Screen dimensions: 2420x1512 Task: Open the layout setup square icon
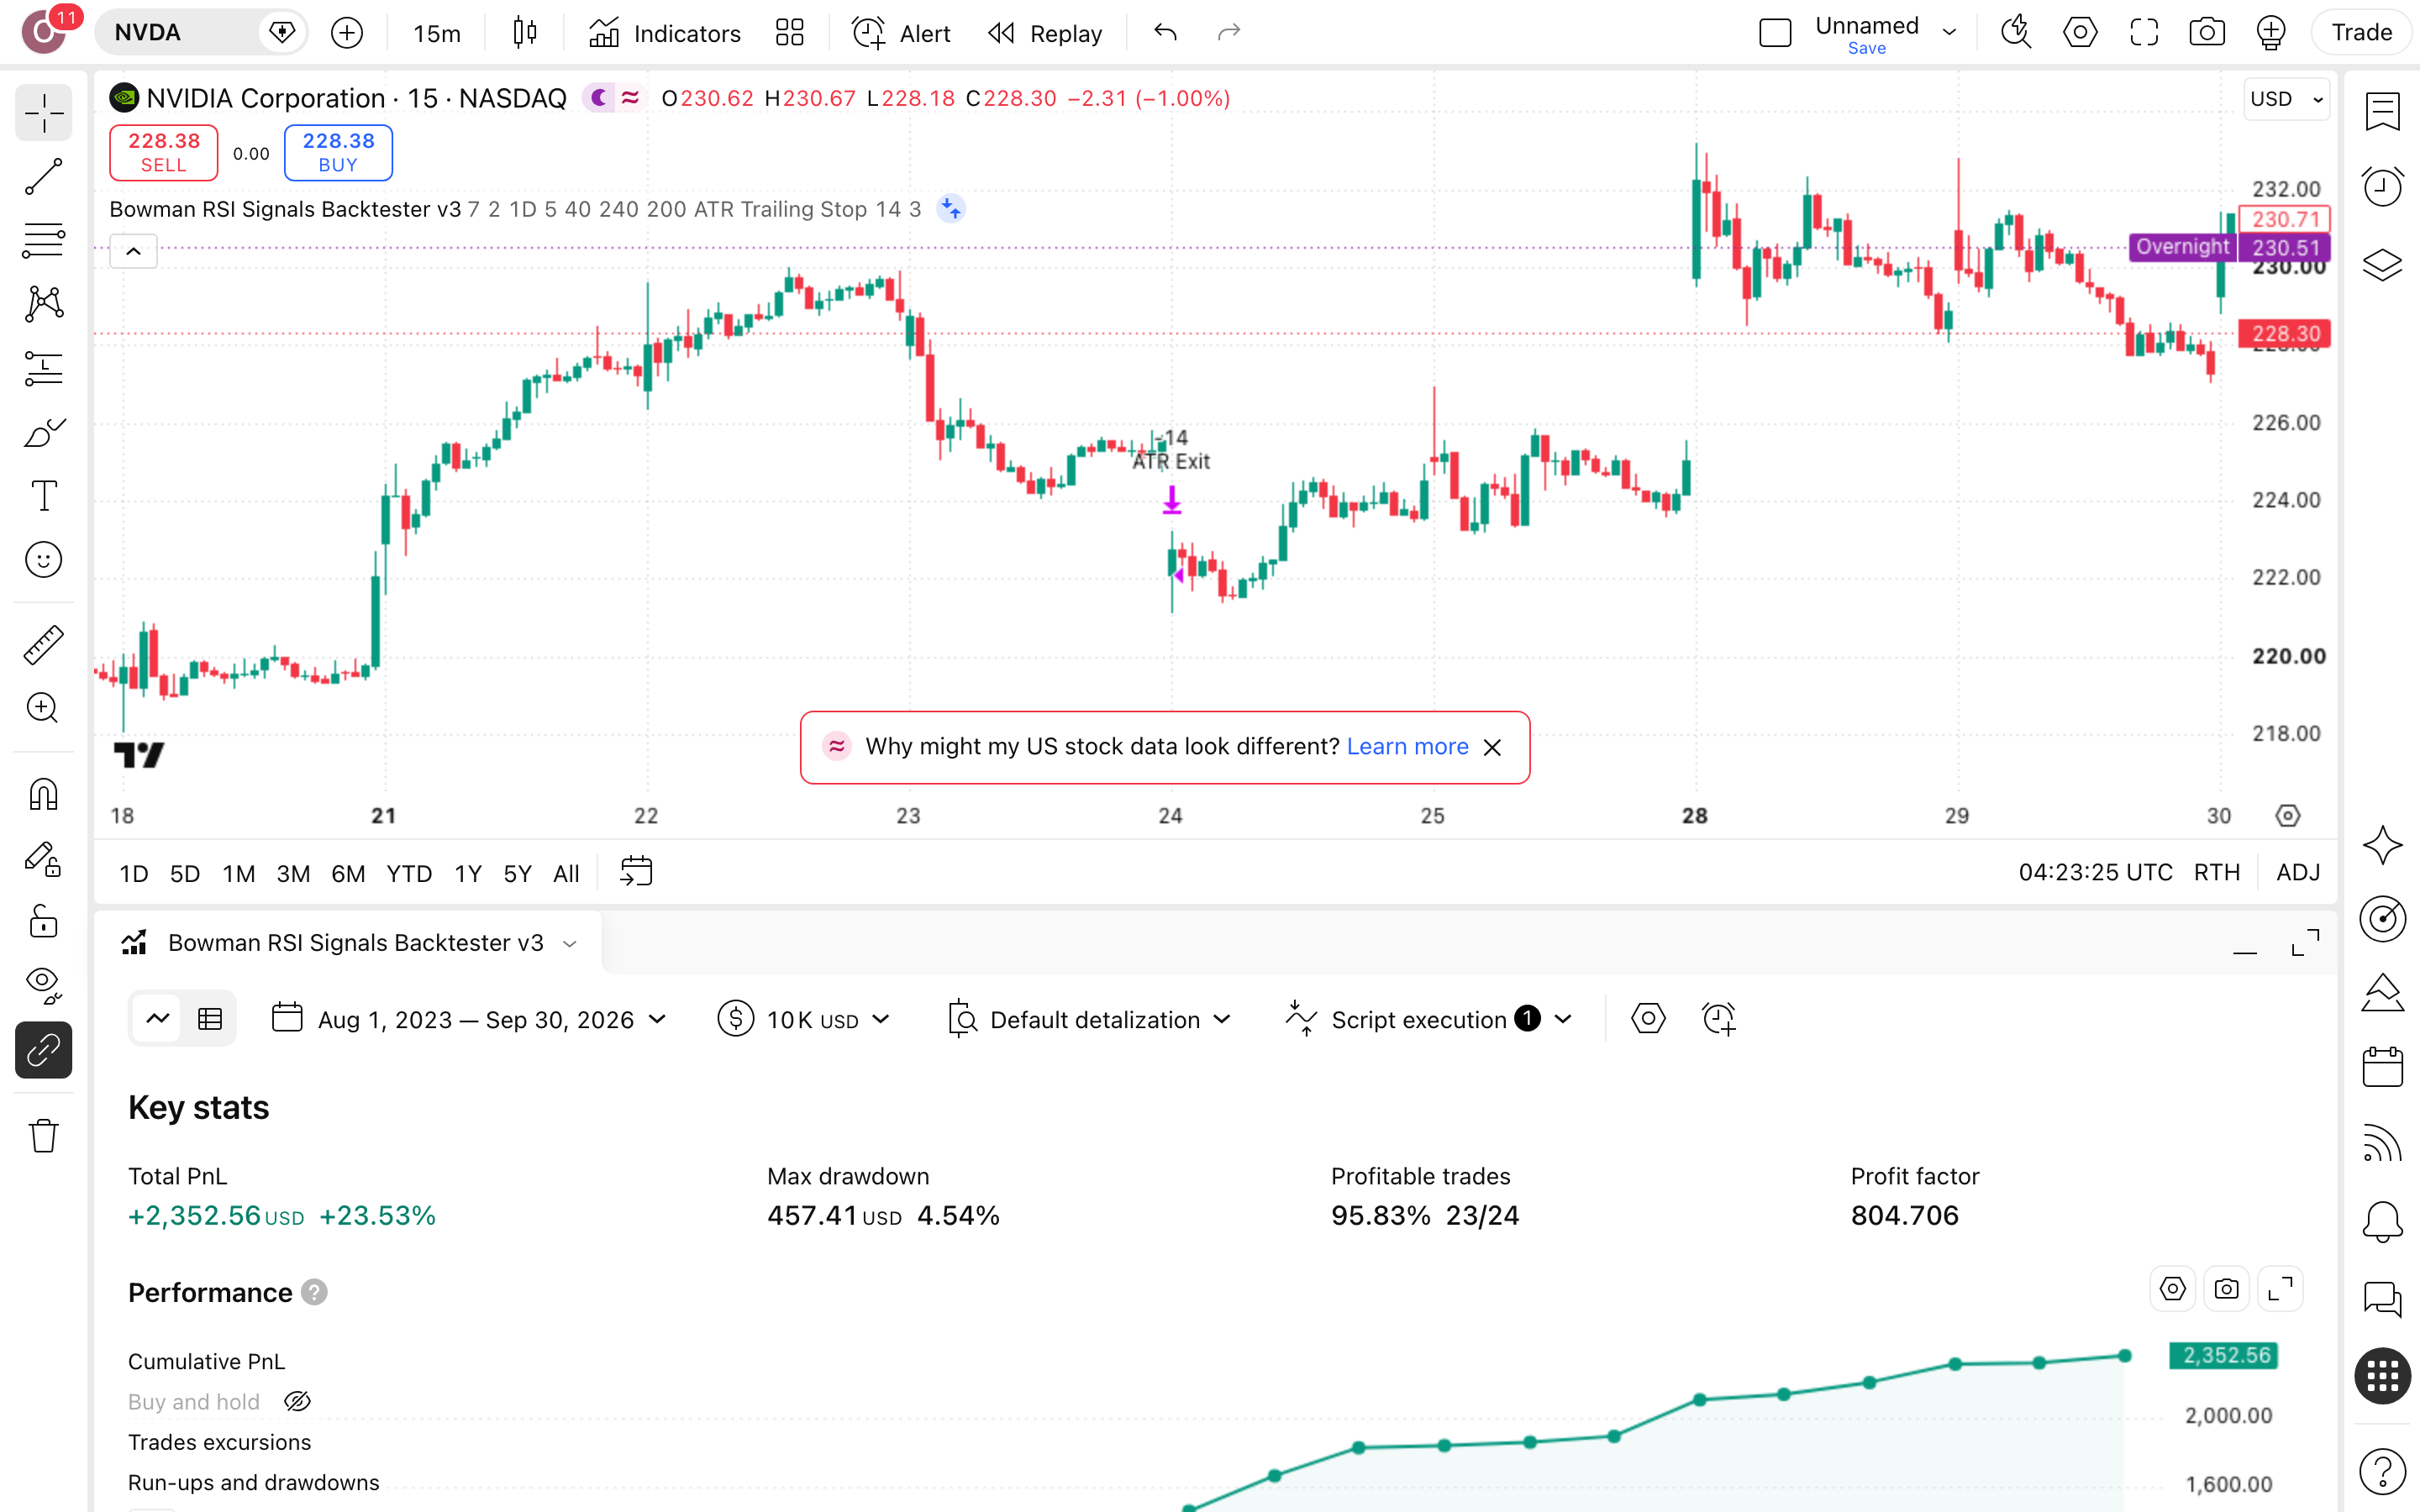point(1775,33)
